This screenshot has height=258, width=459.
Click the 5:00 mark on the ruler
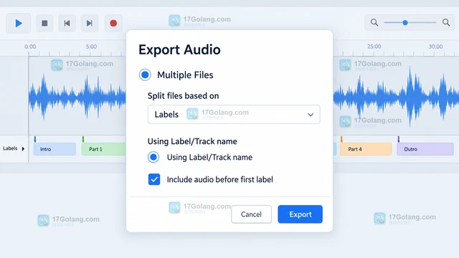click(x=91, y=47)
